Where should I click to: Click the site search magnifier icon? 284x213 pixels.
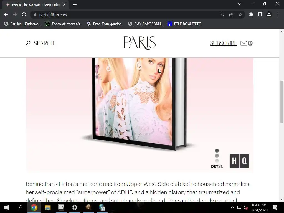pyautogui.click(x=28, y=43)
